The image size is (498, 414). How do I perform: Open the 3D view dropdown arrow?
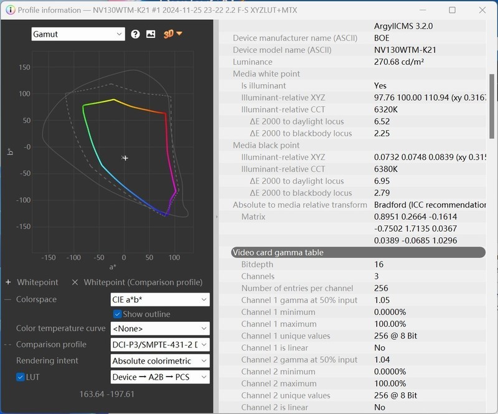click(179, 34)
